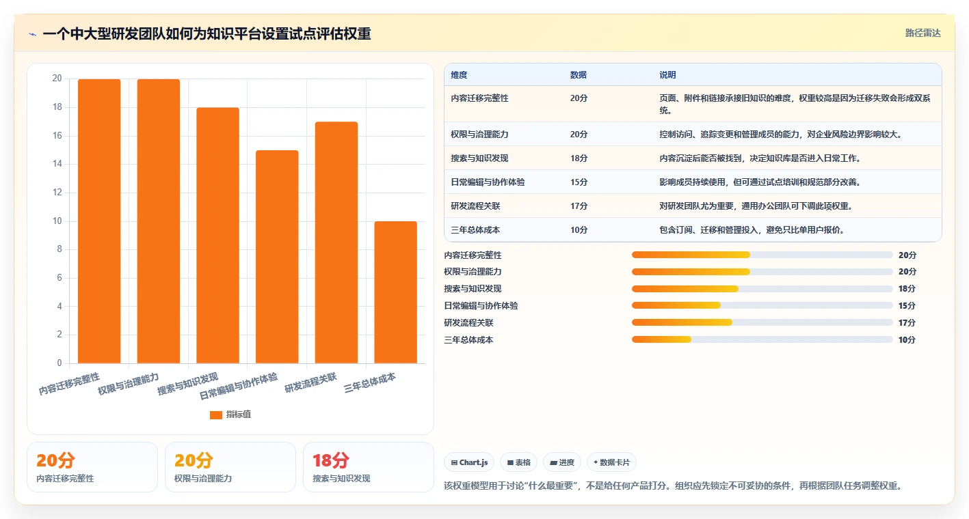
Task: Click 日常编辑与协作体验 table row cell
Action: point(488,182)
